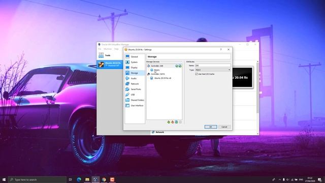Viewport: 325px width, 183px height.
Task: Open the controller Type dropdown
Action: [x=213, y=70]
